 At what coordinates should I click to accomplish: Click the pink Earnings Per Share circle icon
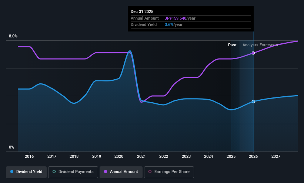[150, 172]
